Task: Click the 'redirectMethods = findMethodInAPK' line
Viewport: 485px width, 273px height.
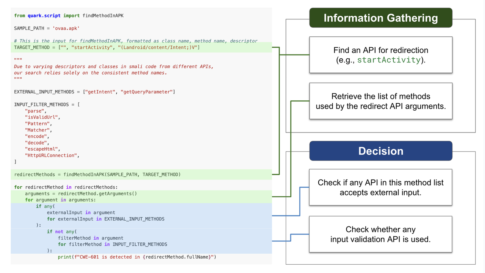Action: pos(97,175)
